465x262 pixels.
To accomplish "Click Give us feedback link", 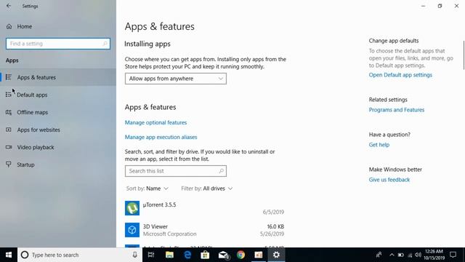I will coord(389,180).
